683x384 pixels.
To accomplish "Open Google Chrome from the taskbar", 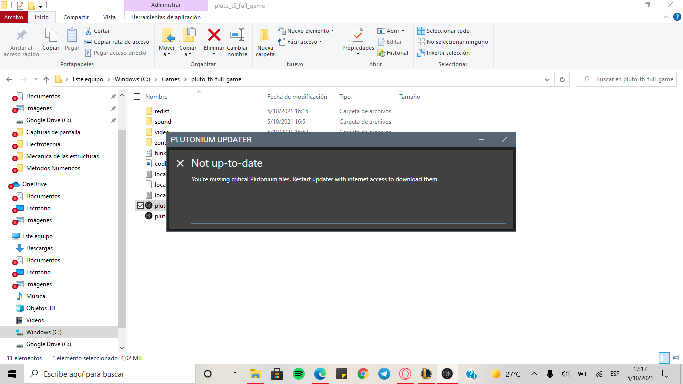I will pyautogui.click(x=363, y=374).
